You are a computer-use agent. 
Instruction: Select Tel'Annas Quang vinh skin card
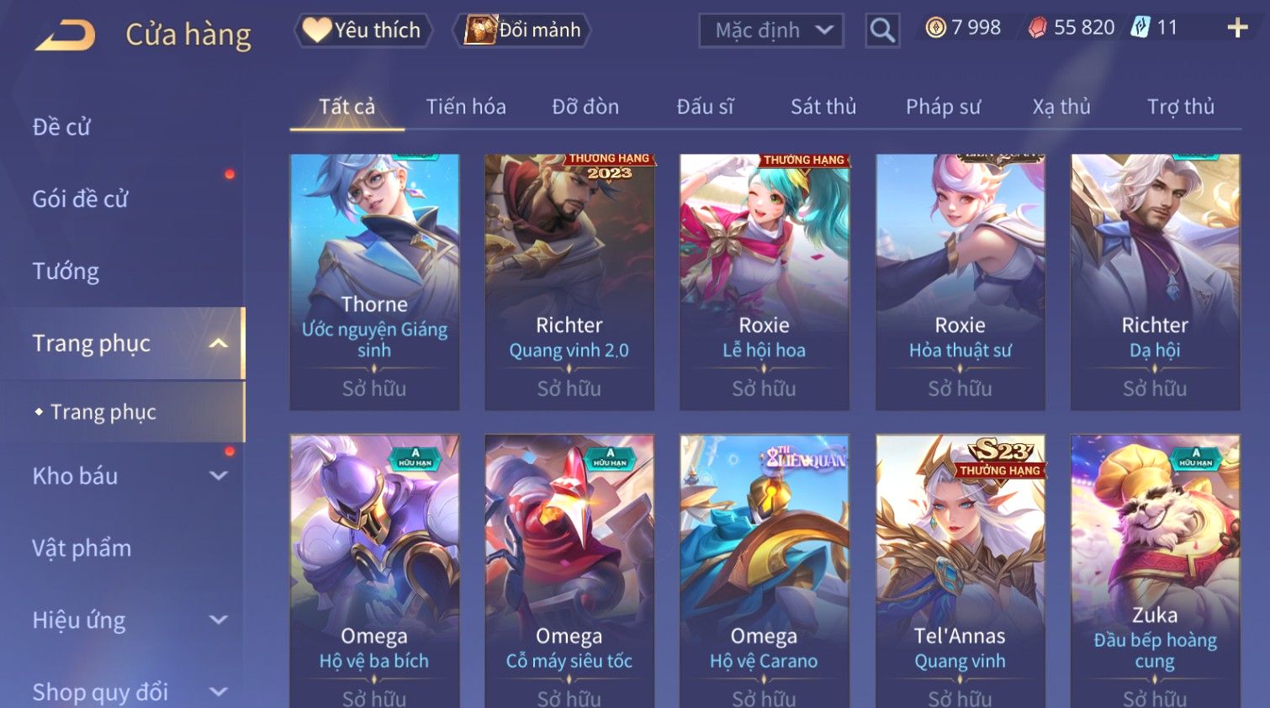pyautogui.click(x=960, y=571)
